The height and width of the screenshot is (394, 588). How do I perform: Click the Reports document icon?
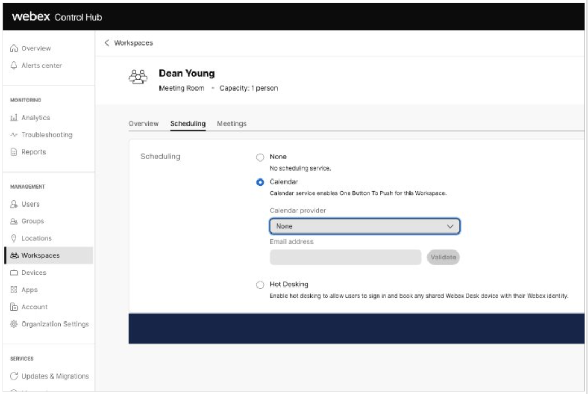(x=14, y=152)
